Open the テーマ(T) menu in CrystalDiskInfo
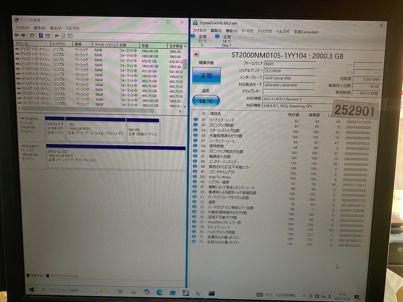Viewport: 403px width, 302px height. pyautogui.click(x=247, y=31)
